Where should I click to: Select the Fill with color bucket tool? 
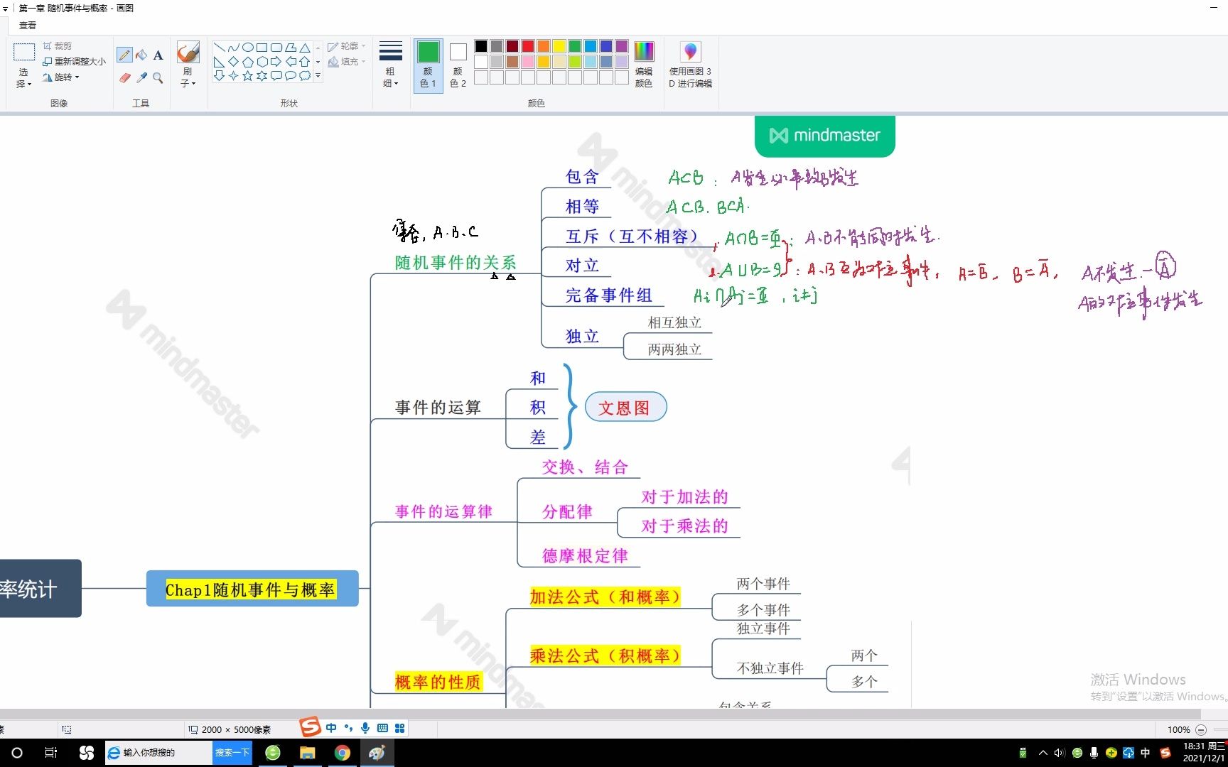tap(141, 55)
